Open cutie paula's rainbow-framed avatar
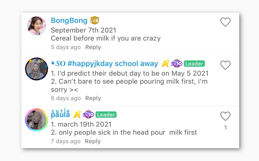Image resolution: width=259 pixels, height=161 pixels. point(36,120)
